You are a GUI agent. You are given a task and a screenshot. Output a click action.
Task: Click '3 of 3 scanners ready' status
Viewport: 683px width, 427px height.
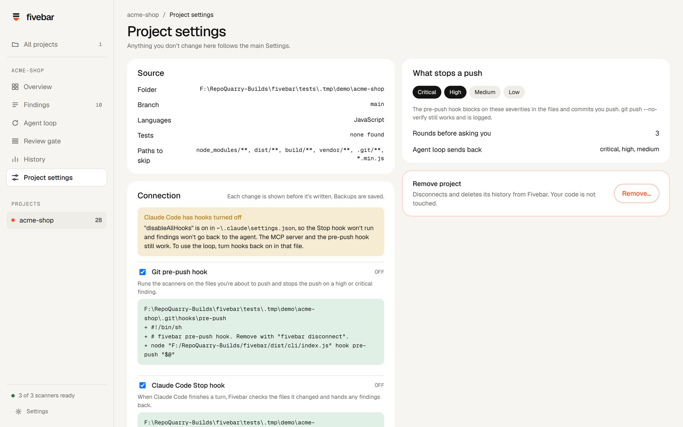point(47,396)
